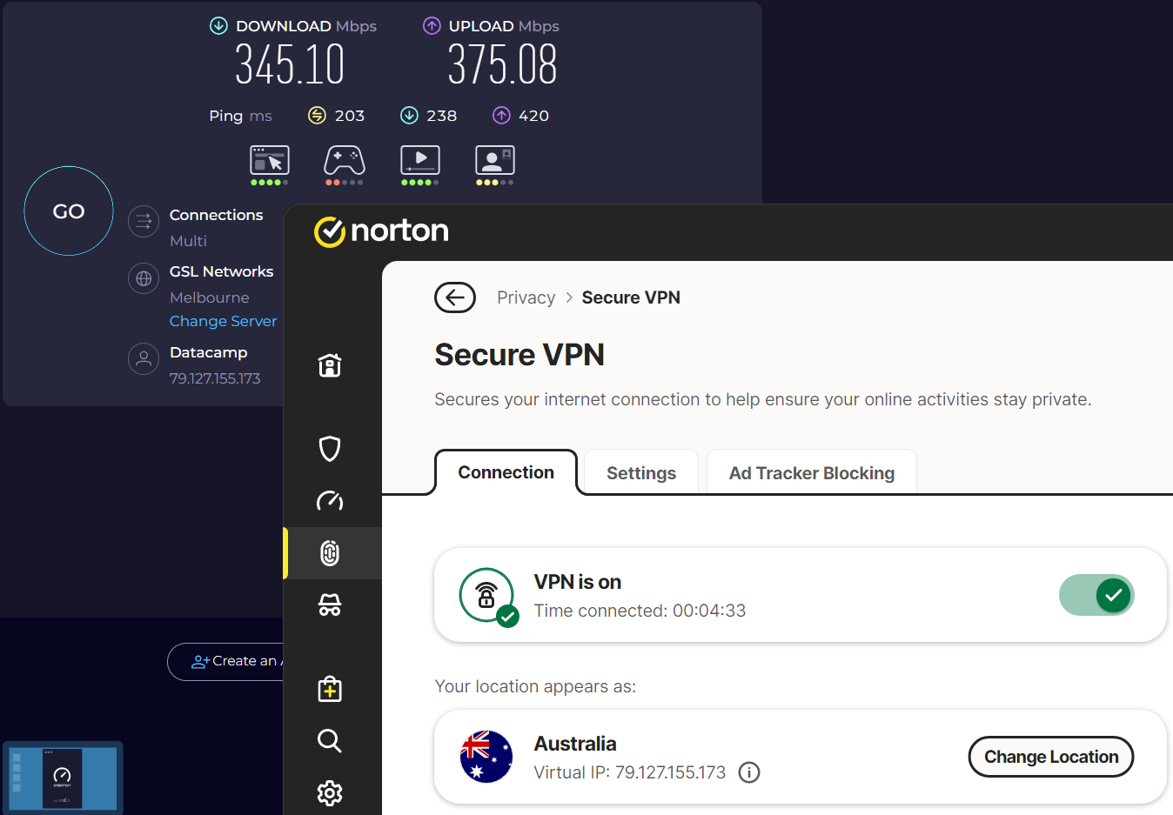Open the Security shield sidebar icon
1173x815 pixels.
click(x=330, y=449)
